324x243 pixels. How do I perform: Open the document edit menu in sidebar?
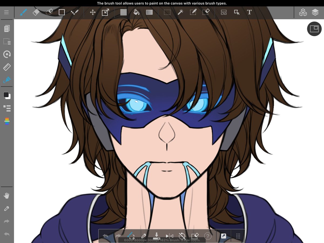pyautogui.click(x=7, y=29)
